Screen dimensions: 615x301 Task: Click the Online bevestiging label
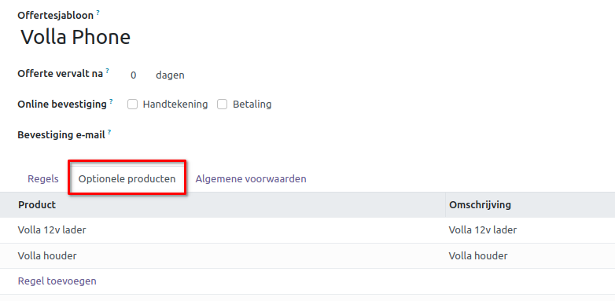[62, 105]
